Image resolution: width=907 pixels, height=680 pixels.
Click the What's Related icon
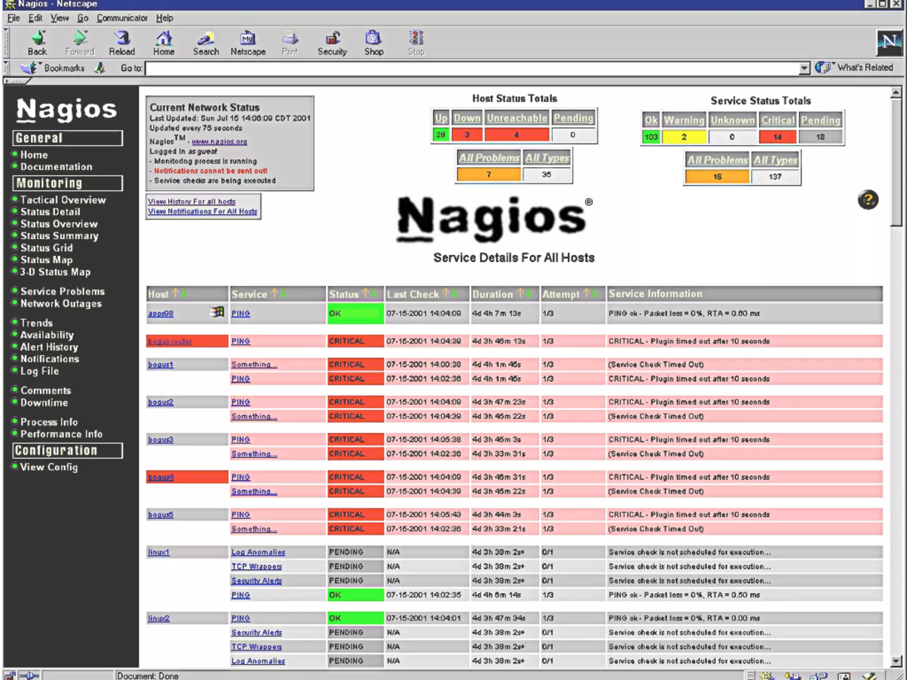click(x=823, y=68)
